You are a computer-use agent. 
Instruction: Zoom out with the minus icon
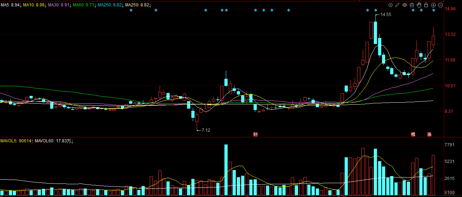pyautogui.click(x=440, y=5)
